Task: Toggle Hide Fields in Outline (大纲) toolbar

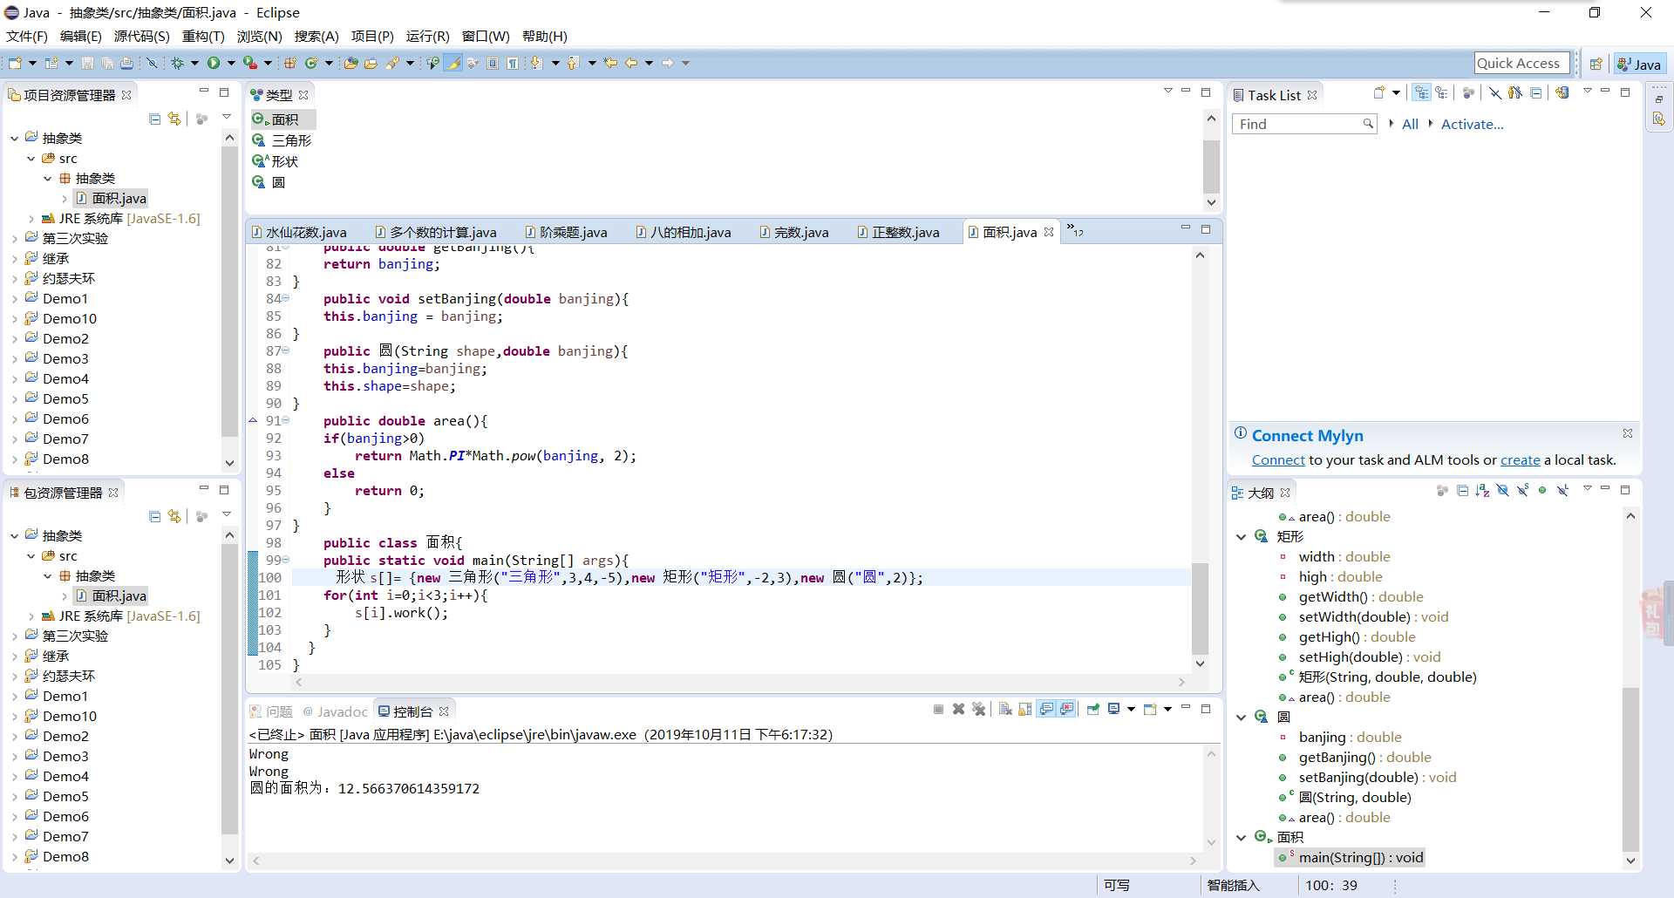Action: (1502, 491)
